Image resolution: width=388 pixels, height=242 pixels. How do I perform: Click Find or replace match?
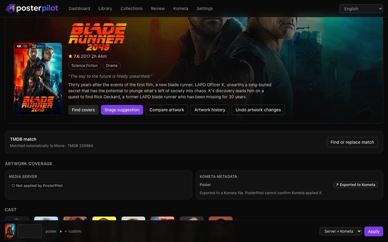pyautogui.click(x=352, y=142)
